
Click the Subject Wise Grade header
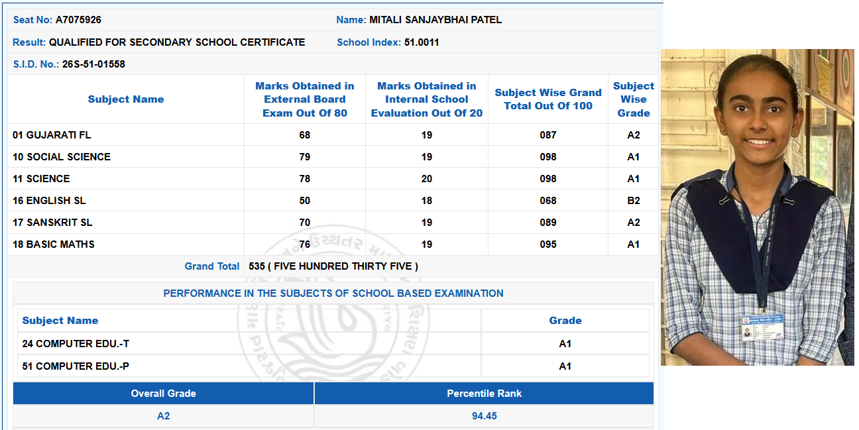pos(634,99)
